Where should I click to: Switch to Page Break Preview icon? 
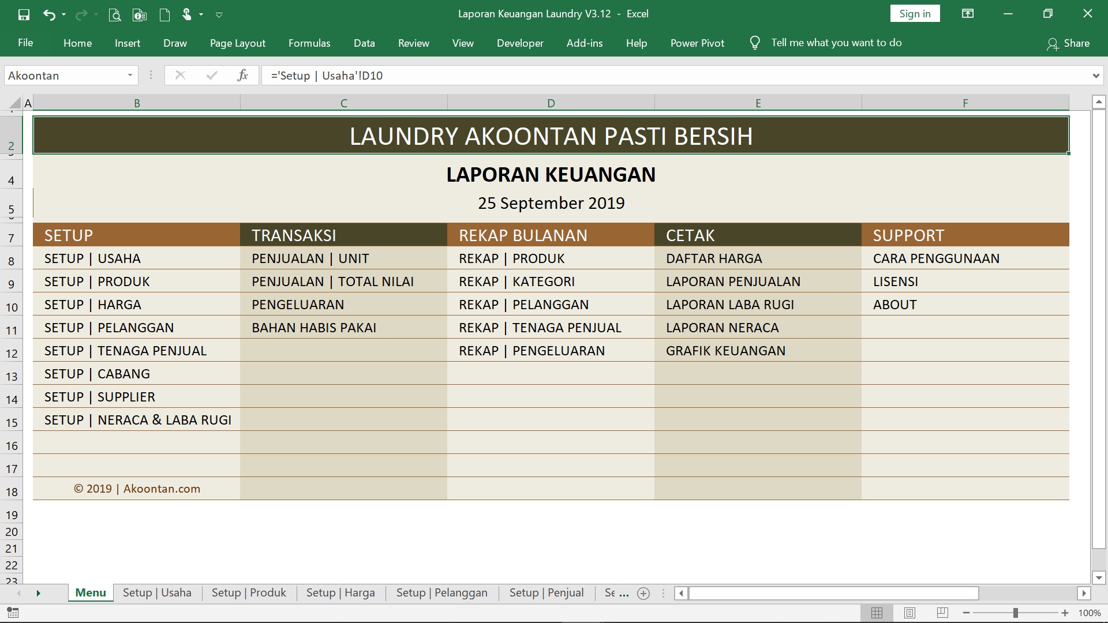click(942, 613)
